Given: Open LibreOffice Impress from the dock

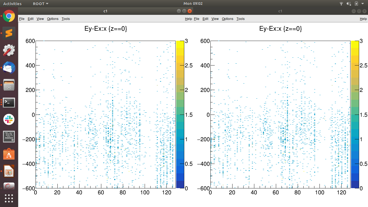Looking at the screenshot, I should coord(9,171).
